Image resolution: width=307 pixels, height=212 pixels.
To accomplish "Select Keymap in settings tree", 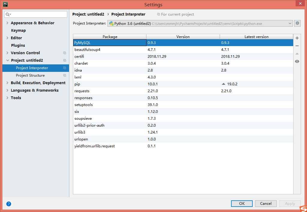I will tap(18, 31).
